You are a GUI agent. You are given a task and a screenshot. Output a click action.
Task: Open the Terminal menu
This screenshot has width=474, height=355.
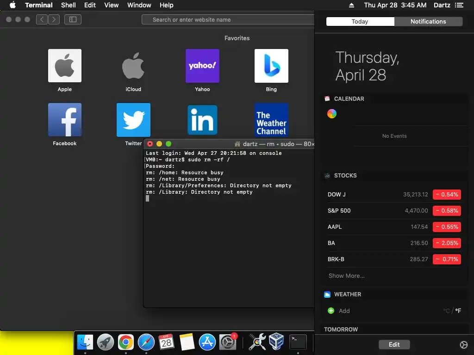(39, 5)
